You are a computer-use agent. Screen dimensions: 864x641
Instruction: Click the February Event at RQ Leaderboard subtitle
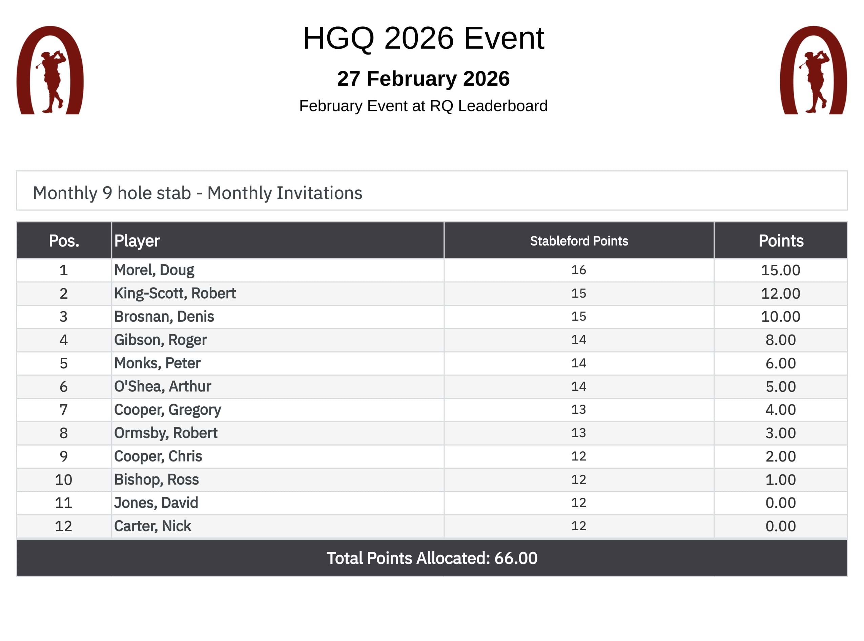coord(423,106)
